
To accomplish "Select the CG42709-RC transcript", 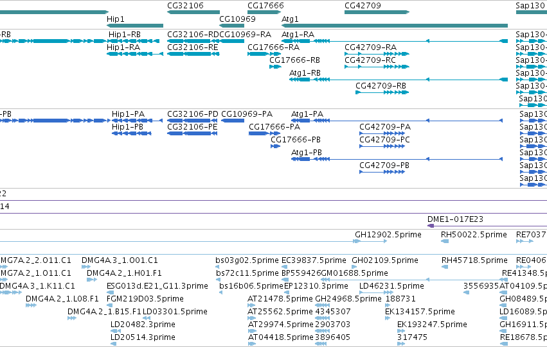I will [x=377, y=67].
